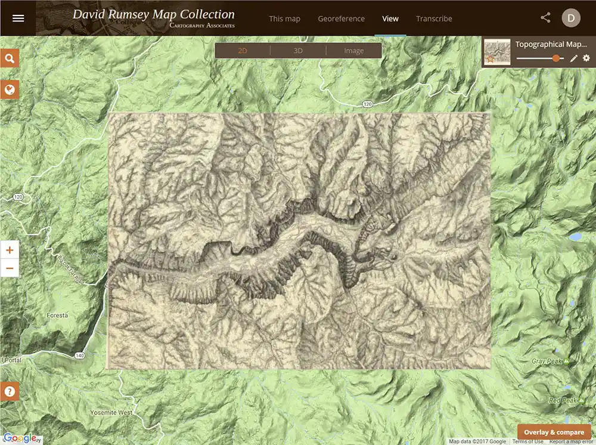Click the route 140 shield marker
This screenshot has width=596, height=445.
point(79,356)
